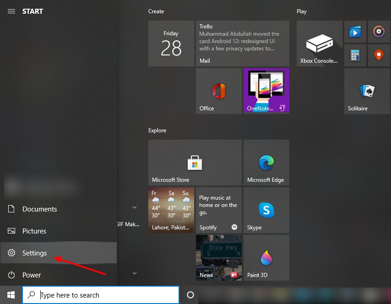Open the OneNote tile
The width and height of the screenshot is (391, 304).
tap(266, 91)
